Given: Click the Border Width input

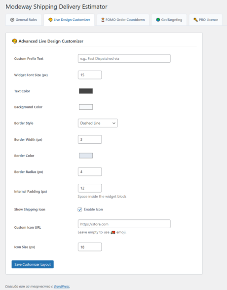Looking at the screenshot, I should coord(90,139).
